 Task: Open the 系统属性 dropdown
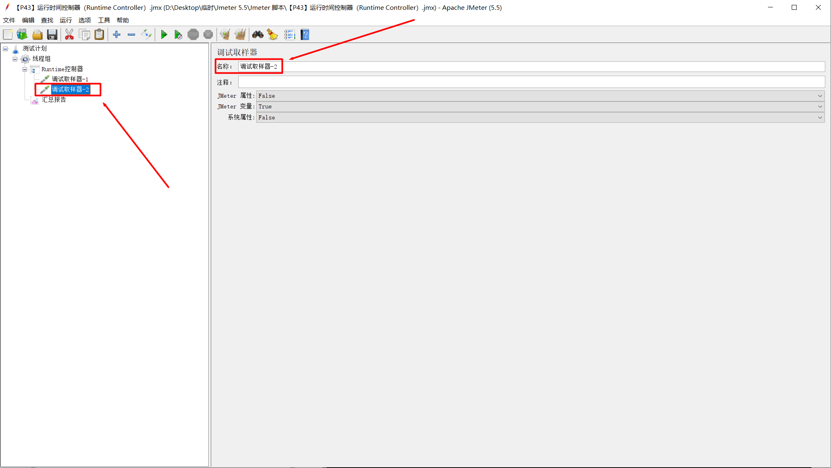coord(540,117)
